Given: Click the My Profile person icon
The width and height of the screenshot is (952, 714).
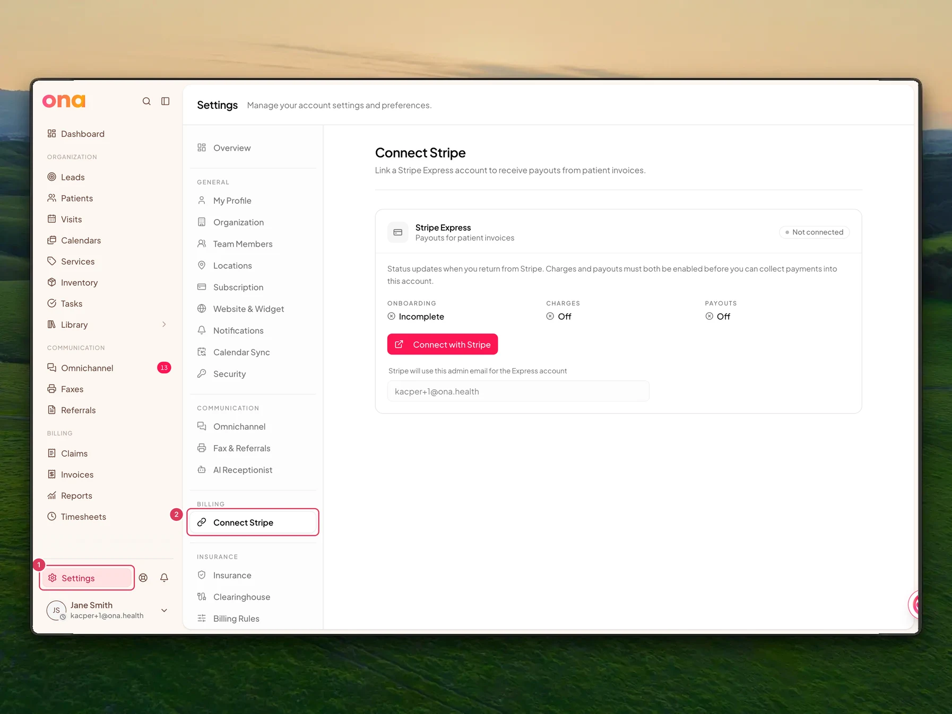Looking at the screenshot, I should [202, 201].
